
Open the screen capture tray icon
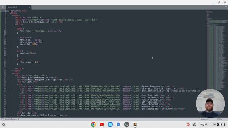tap(195, 124)
